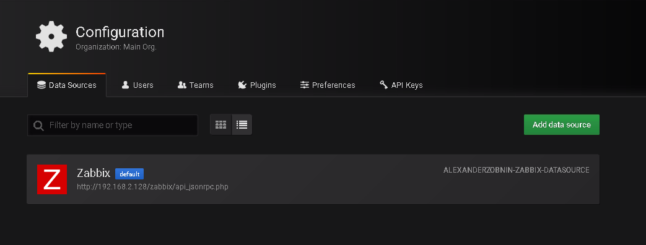
Task: Click the Configuration gear icon
Action: (51, 37)
